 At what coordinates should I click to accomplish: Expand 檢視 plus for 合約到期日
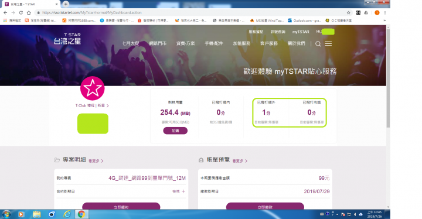point(179,191)
